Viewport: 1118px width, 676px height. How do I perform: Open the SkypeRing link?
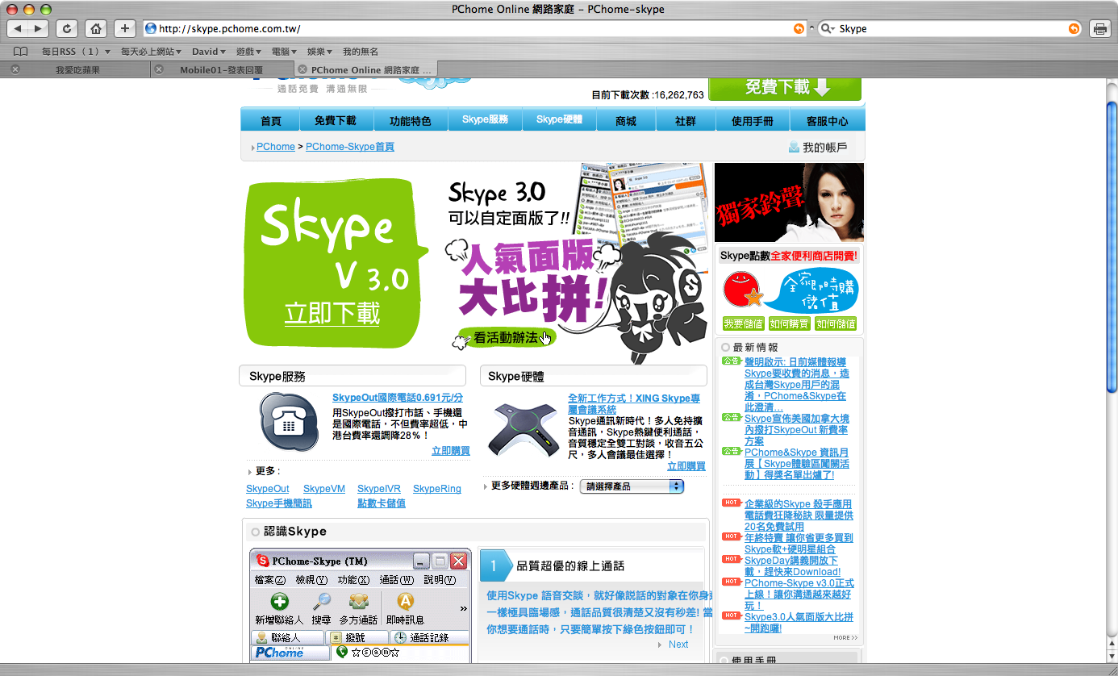click(x=437, y=489)
